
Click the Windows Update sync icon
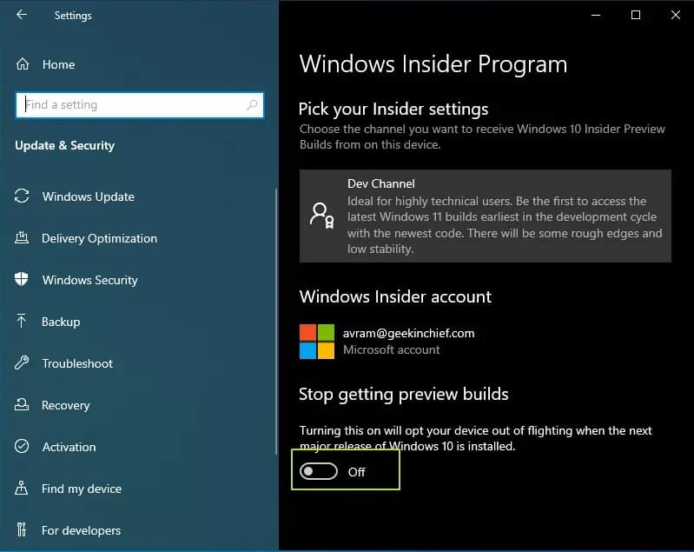click(22, 196)
